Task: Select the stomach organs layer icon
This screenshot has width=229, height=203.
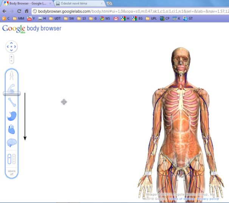Action: tap(12, 116)
